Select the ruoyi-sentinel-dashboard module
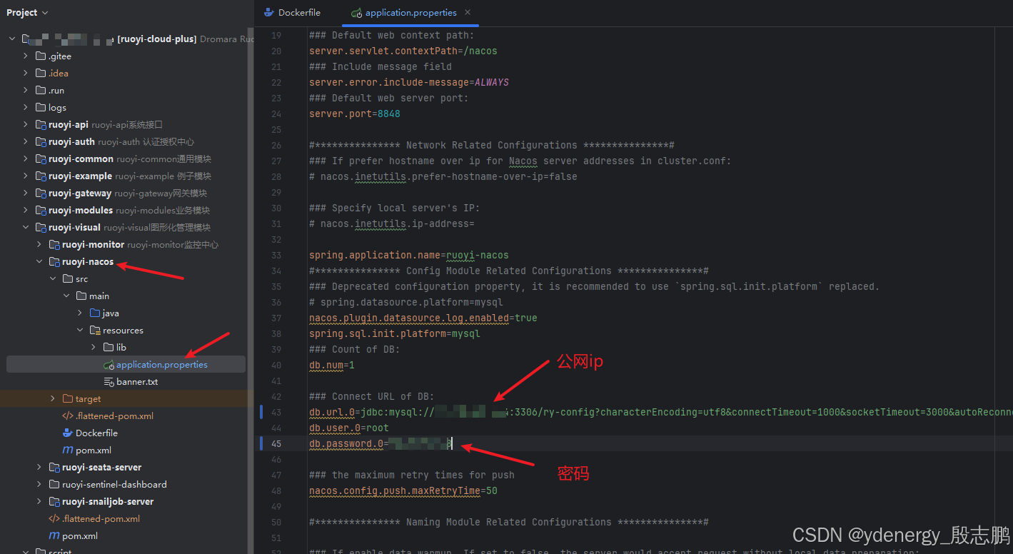This screenshot has height=554, width=1013. click(x=114, y=485)
